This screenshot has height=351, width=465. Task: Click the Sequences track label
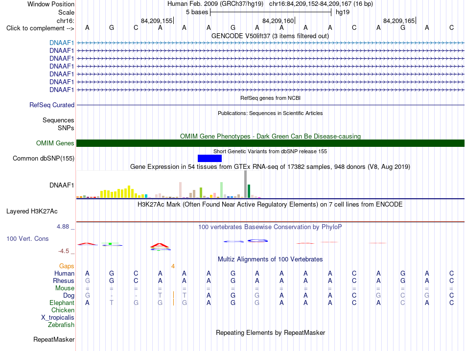58,120
